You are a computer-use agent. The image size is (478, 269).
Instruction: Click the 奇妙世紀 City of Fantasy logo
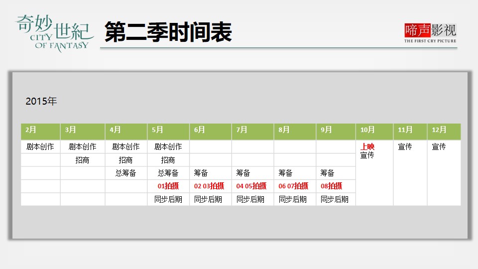tap(54, 33)
